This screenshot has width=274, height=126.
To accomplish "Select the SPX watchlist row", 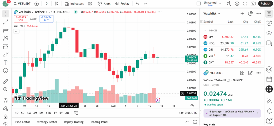I will tap(232, 37).
